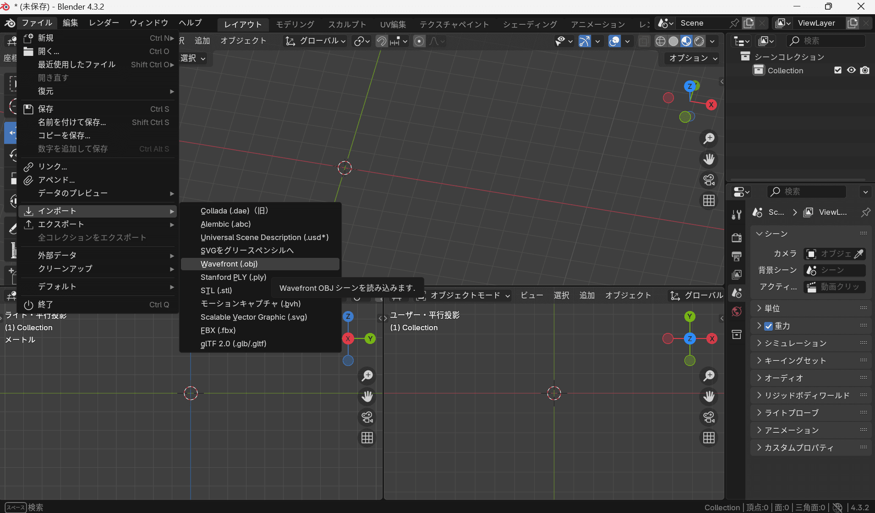Click 名前を付けて保存 in file menu

coord(72,122)
